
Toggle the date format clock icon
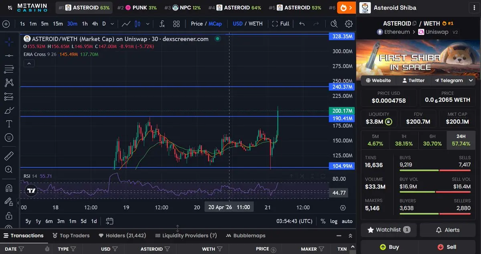[x=47, y=249]
